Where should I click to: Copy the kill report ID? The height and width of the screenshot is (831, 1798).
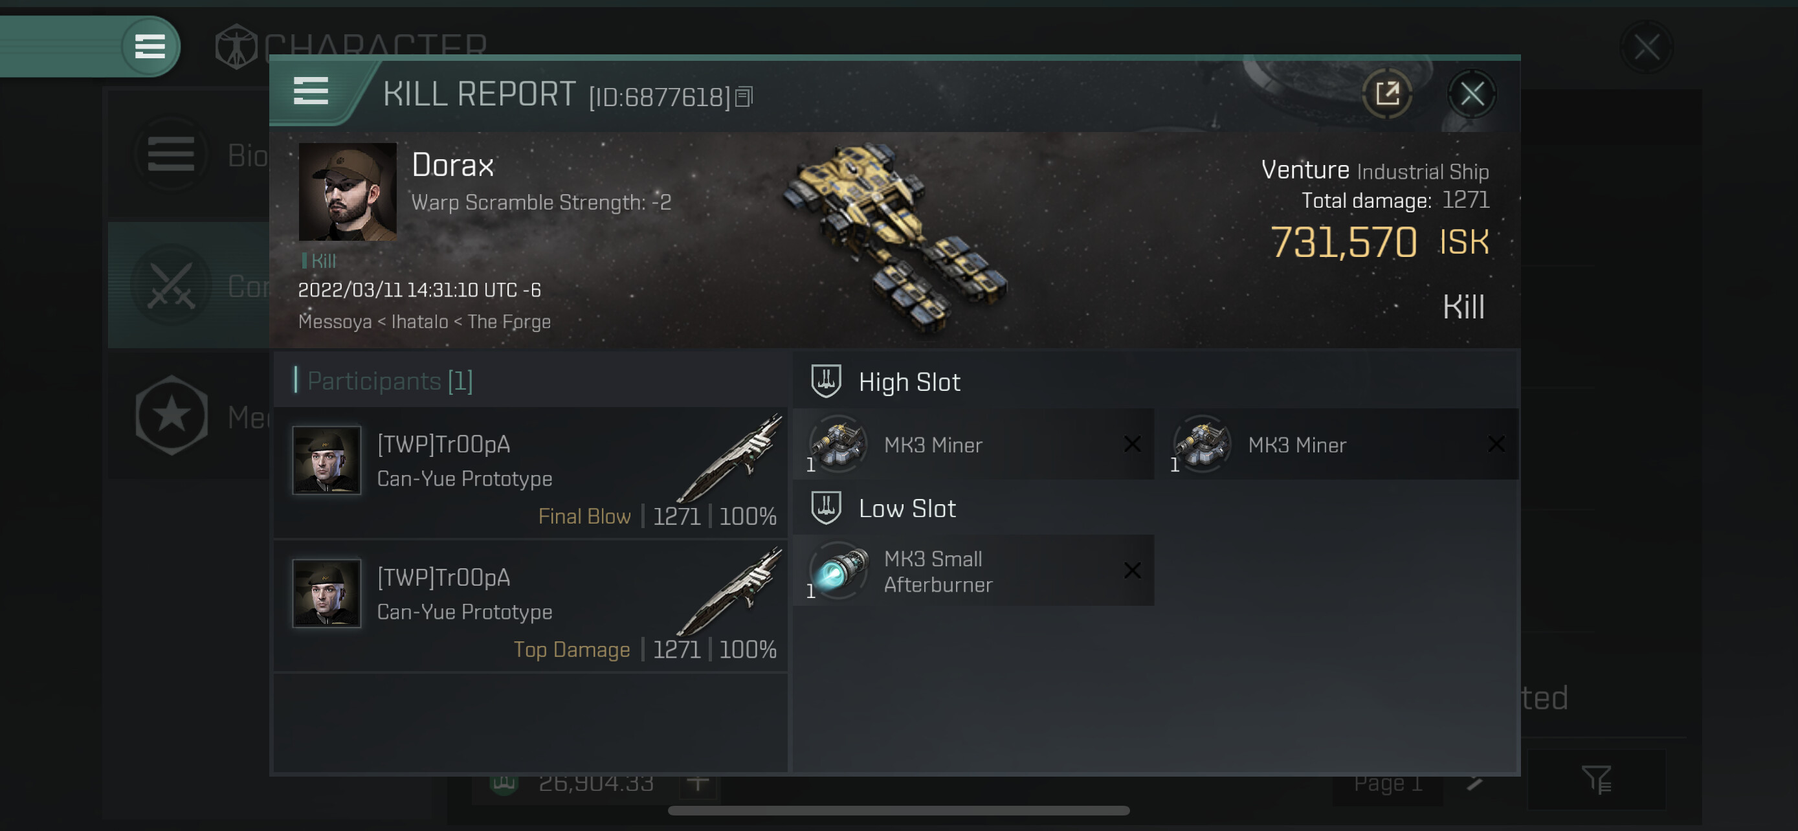[744, 97]
